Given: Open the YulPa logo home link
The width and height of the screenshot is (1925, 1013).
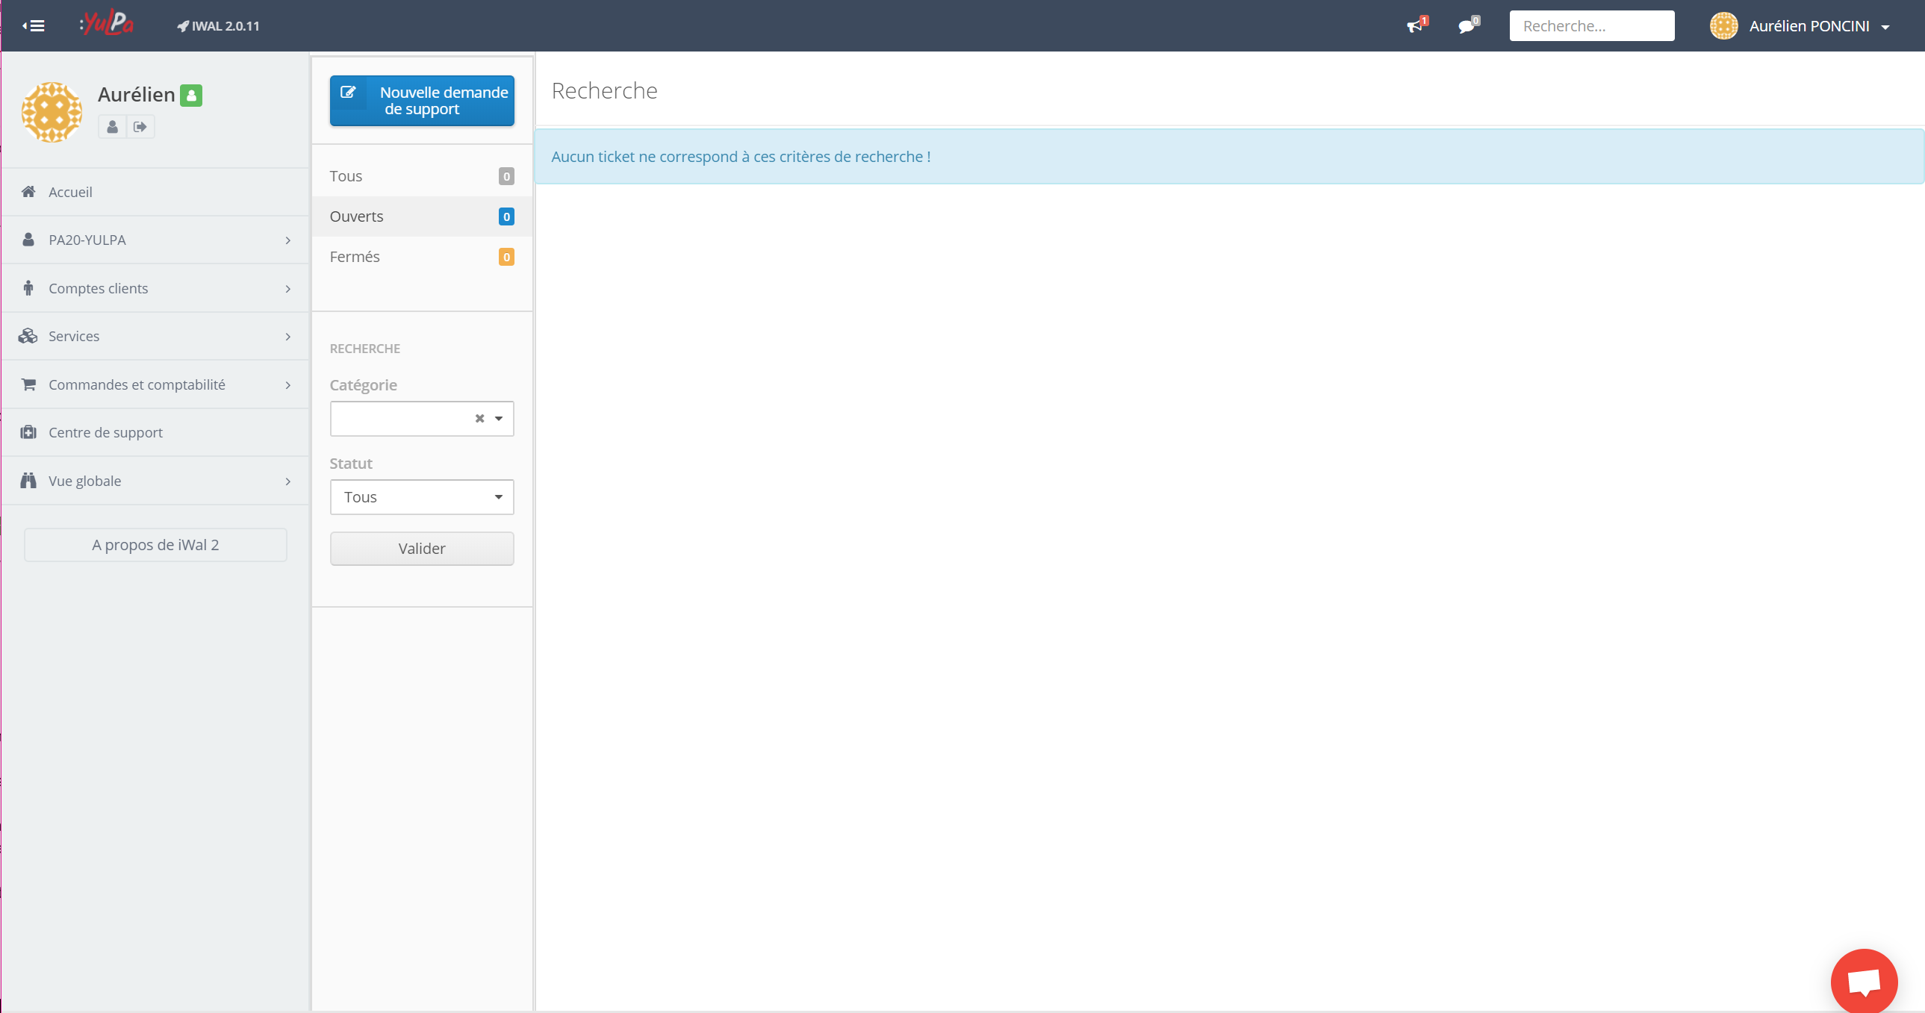Looking at the screenshot, I should tap(107, 23).
